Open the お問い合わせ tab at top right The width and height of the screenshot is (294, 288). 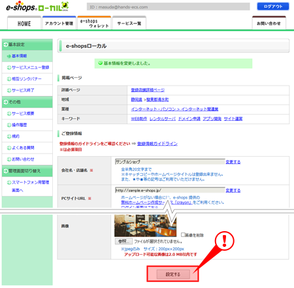tap(269, 24)
